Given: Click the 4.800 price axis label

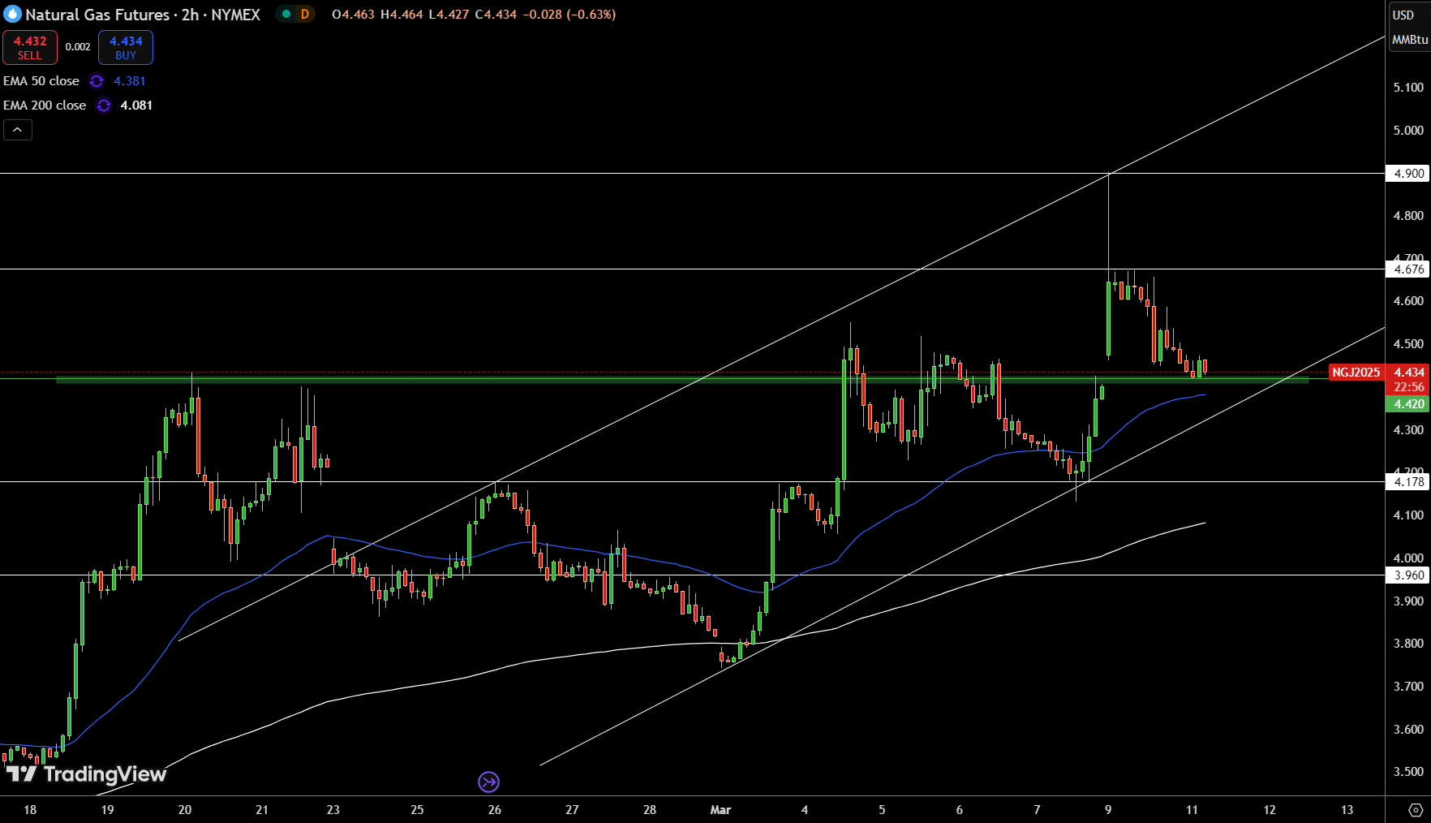Looking at the screenshot, I should pos(1408,216).
